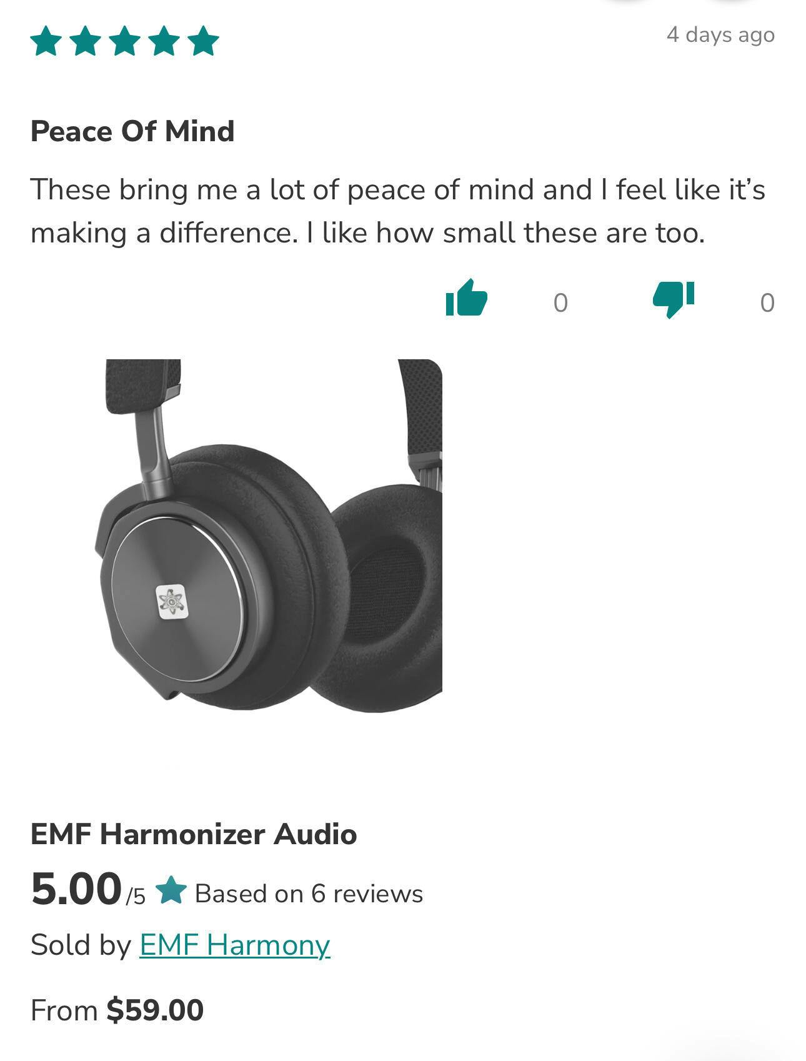Click the first review rating star
This screenshot has height=1061, width=806.
(x=46, y=41)
